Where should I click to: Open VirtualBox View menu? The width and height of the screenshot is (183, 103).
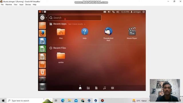point(15,5)
